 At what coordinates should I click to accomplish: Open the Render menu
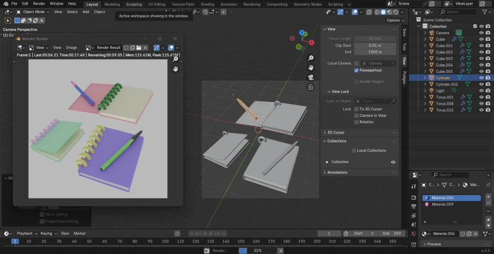[39, 4]
